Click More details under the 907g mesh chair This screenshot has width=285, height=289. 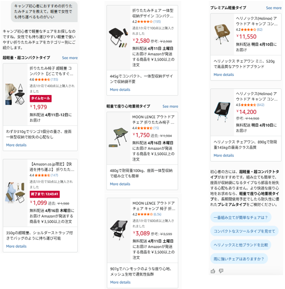tap(120, 282)
